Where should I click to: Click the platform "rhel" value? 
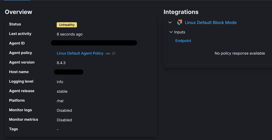(60, 101)
